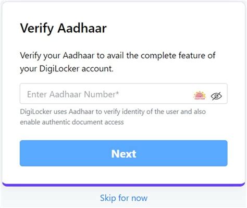Click the empty area left of the Aadhaar logo
Viewport: 247px width, 208px height.
pos(156,94)
